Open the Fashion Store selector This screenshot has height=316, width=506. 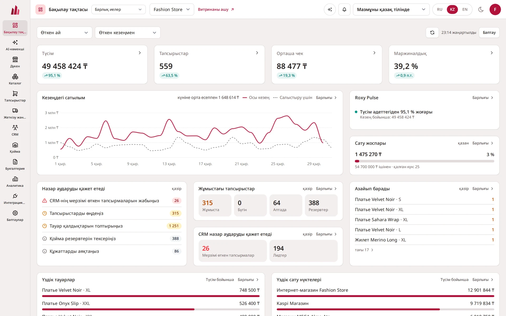tap(172, 9)
